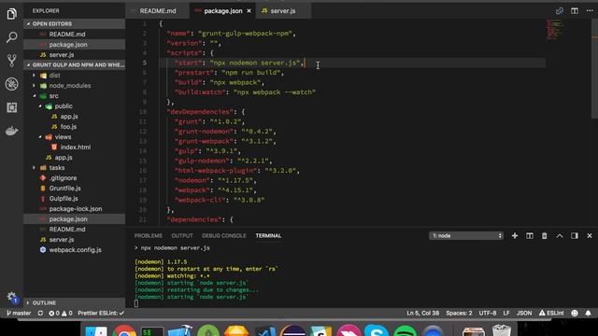598x336 pixels.
Task: Split the editor to the right
Action: click(575, 11)
